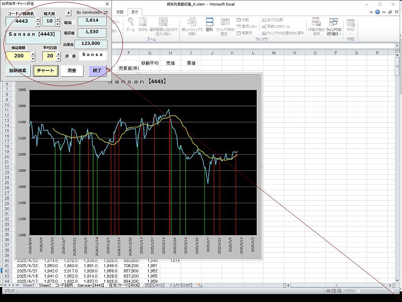Decrease the 検証期間 spinner value

[33, 59]
